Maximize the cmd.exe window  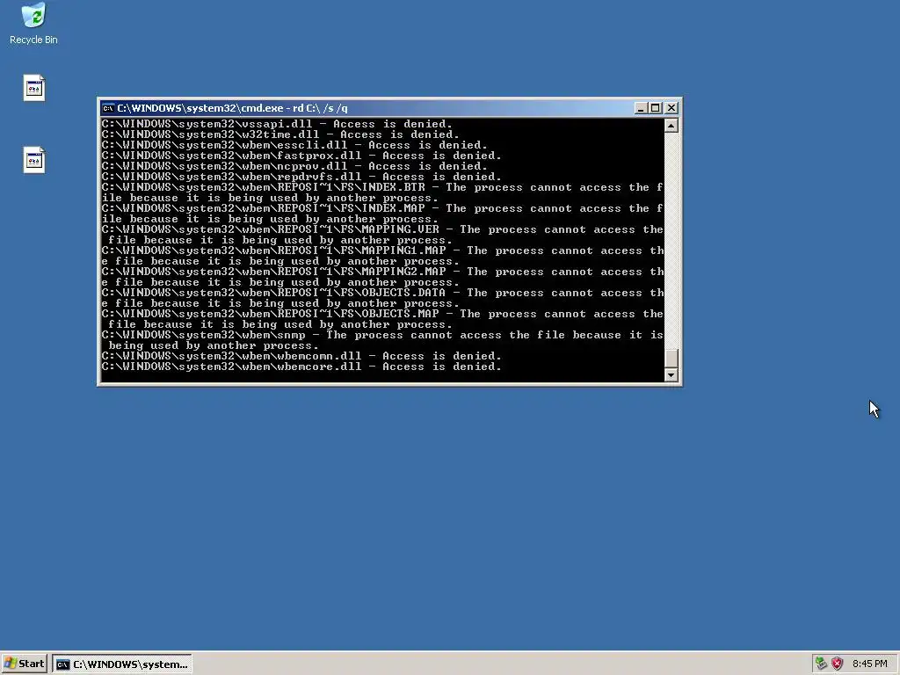(656, 108)
